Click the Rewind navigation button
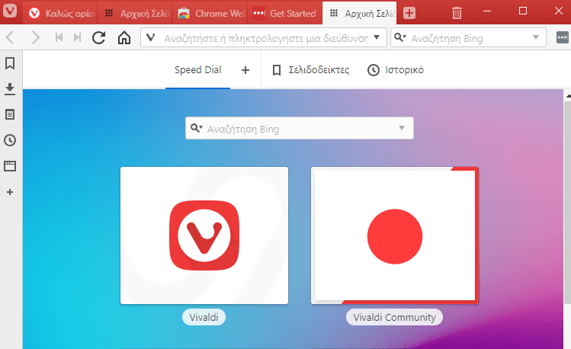Screen dimensions: 571x349 [59, 37]
